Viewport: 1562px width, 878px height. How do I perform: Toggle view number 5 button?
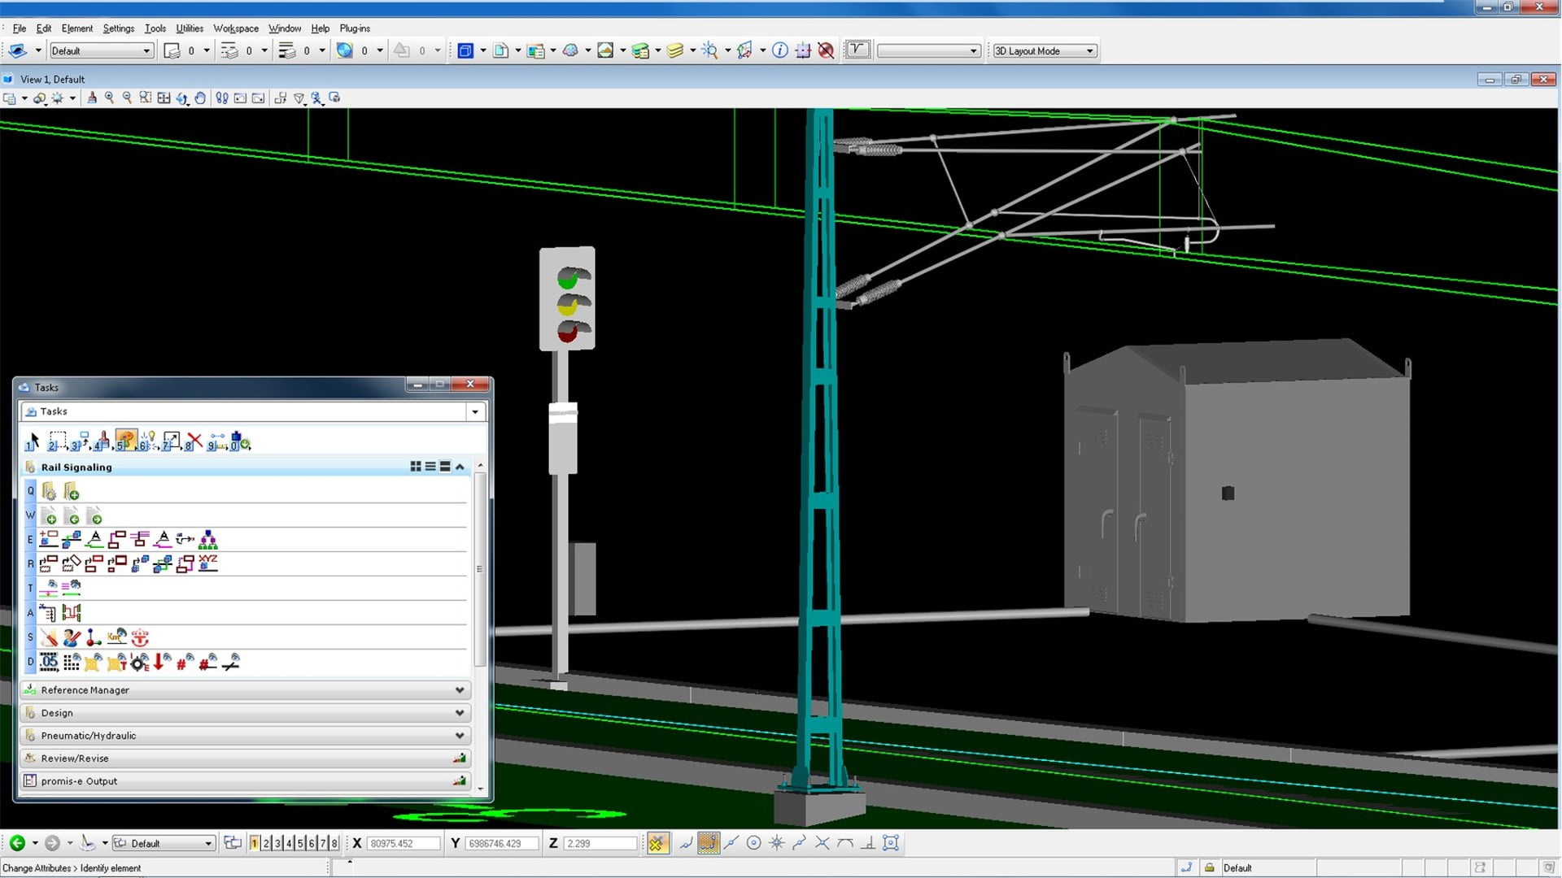[300, 843]
